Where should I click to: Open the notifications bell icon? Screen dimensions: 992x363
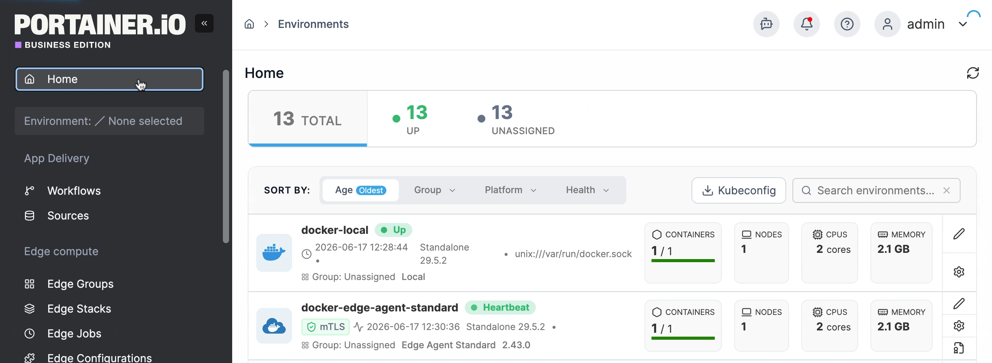point(807,24)
